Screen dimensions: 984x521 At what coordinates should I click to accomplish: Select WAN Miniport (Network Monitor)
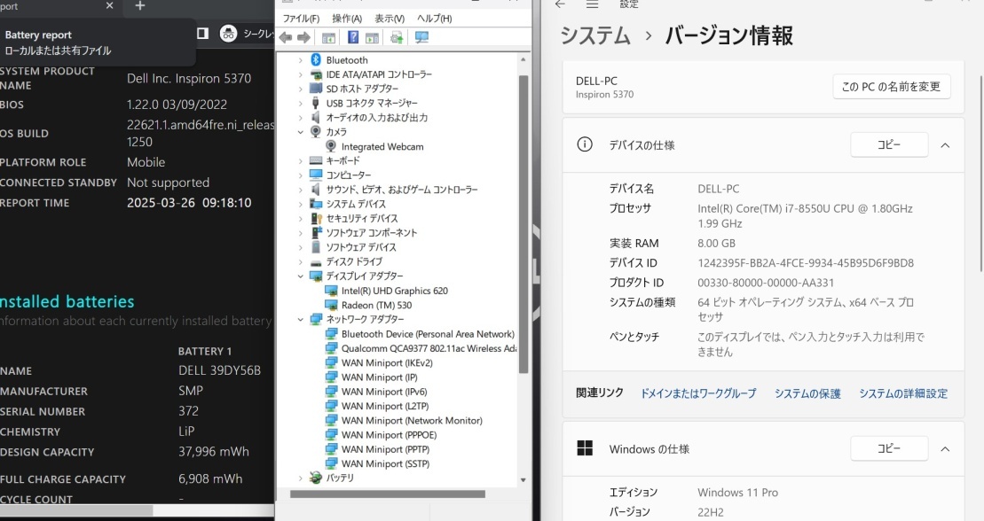(x=412, y=421)
